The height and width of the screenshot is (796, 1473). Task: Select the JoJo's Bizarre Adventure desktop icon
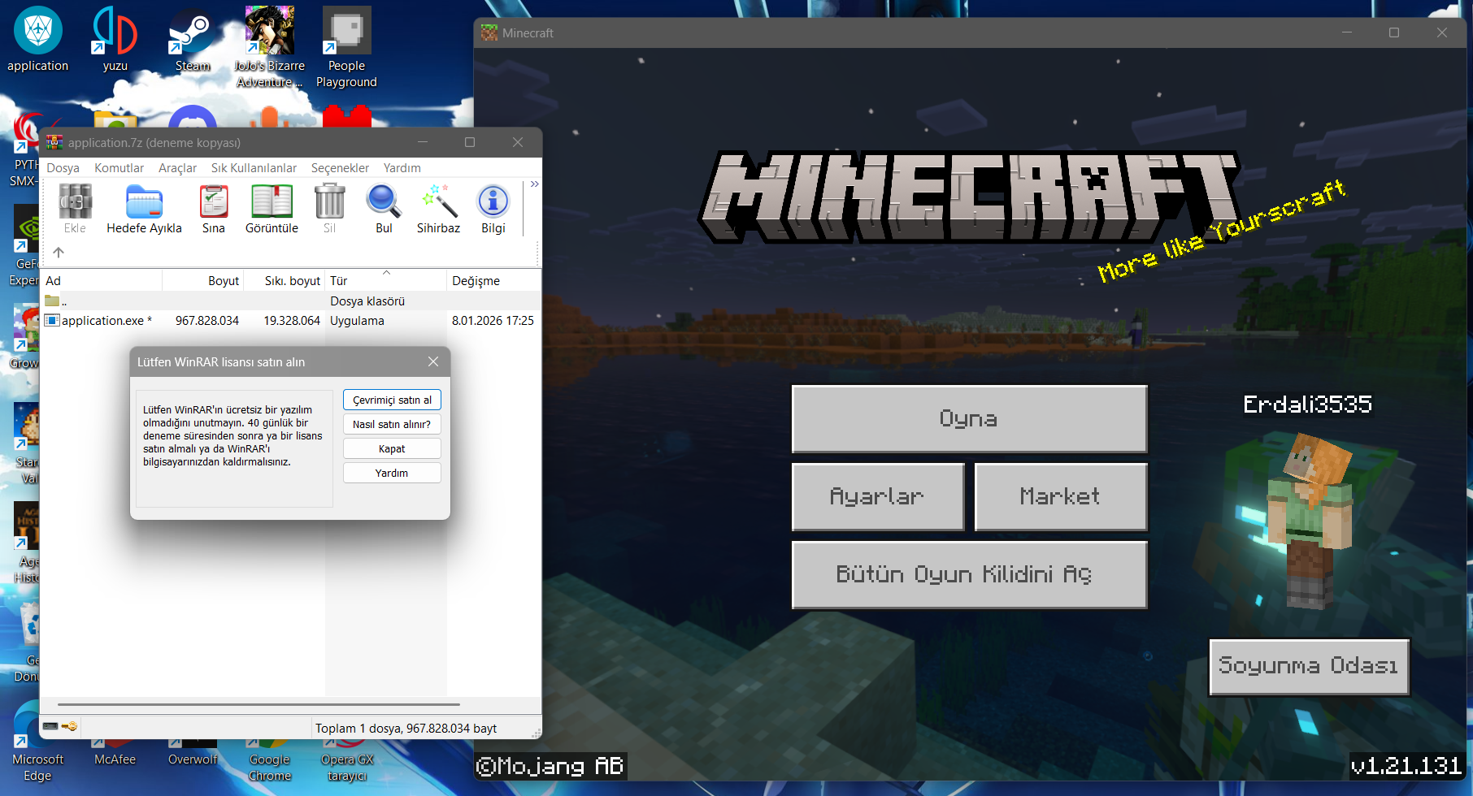click(x=270, y=47)
